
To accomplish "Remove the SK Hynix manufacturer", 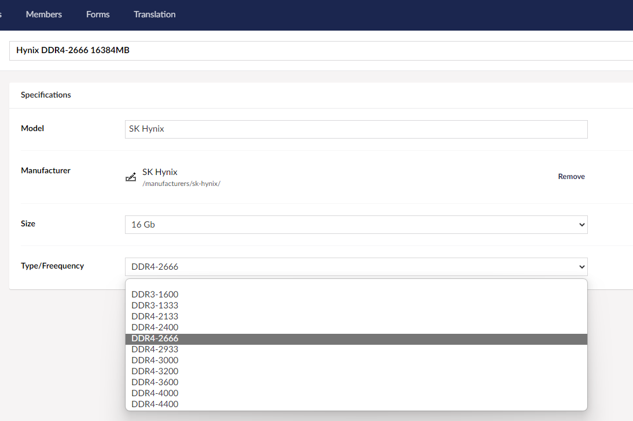I will pyautogui.click(x=571, y=177).
